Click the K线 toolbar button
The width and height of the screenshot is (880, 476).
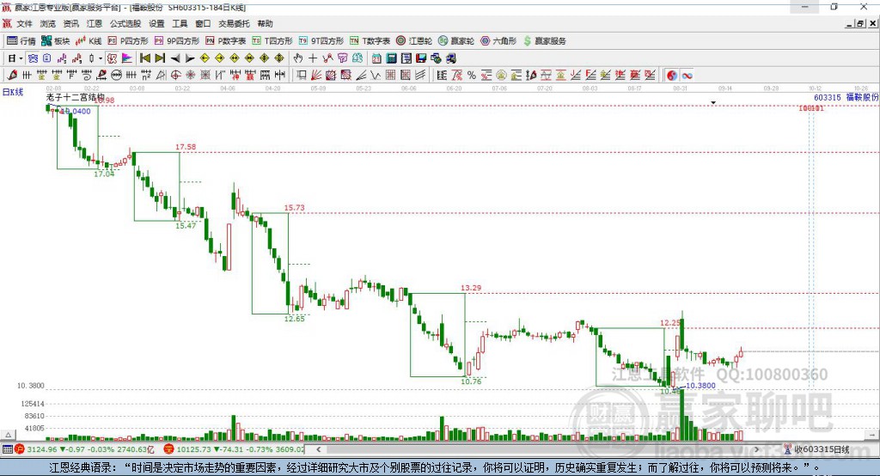click(x=89, y=41)
